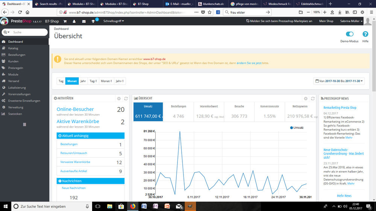Click the Firefox address bar URL

pos(127,12)
